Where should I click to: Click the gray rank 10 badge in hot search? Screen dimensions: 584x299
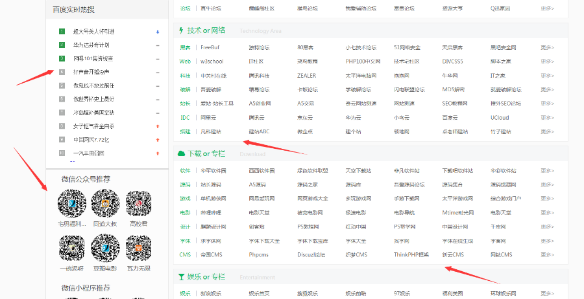pos(62,153)
